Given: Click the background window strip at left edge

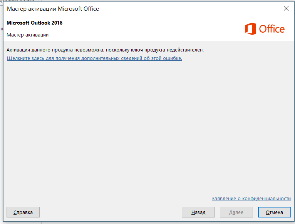Looking at the screenshot, I should (x=2, y=113).
